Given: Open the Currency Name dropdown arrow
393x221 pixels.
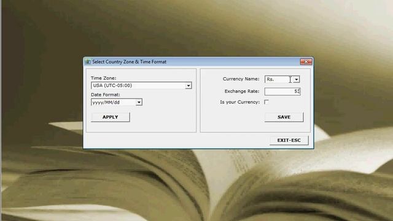Looking at the screenshot, I should pos(297,79).
